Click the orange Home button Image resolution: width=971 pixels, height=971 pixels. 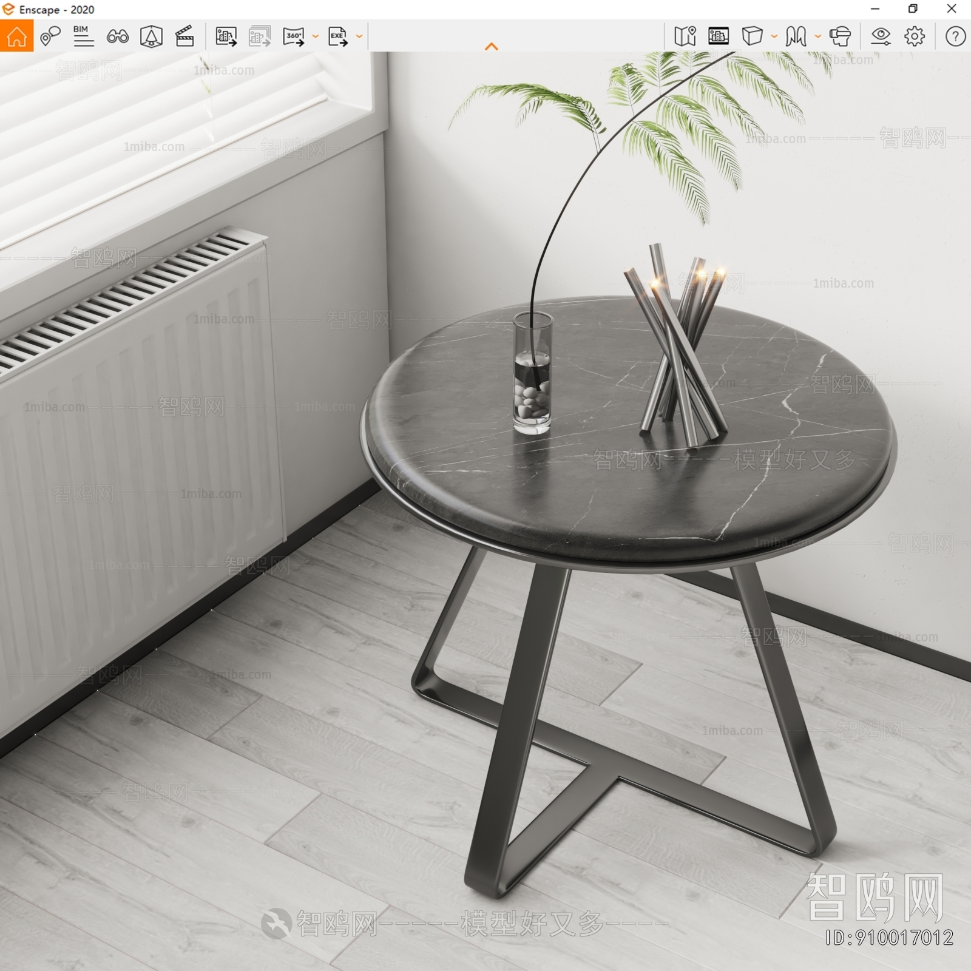(16, 36)
